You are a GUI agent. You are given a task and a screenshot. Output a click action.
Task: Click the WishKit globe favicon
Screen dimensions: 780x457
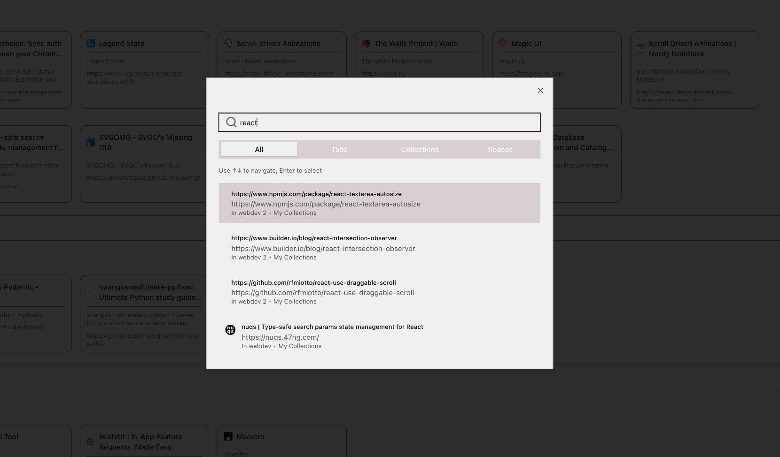tap(91, 442)
